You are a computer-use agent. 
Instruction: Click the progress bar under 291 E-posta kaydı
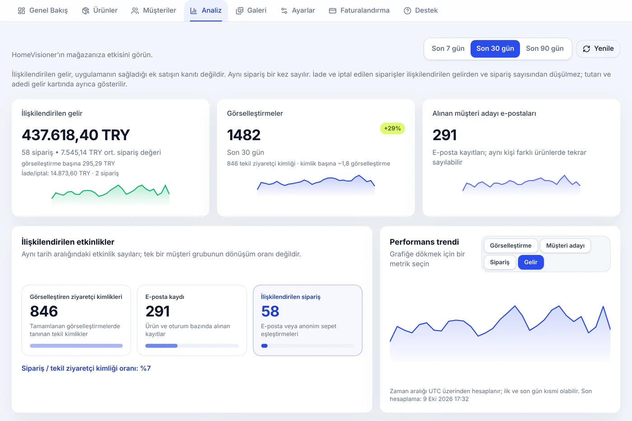tap(192, 346)
